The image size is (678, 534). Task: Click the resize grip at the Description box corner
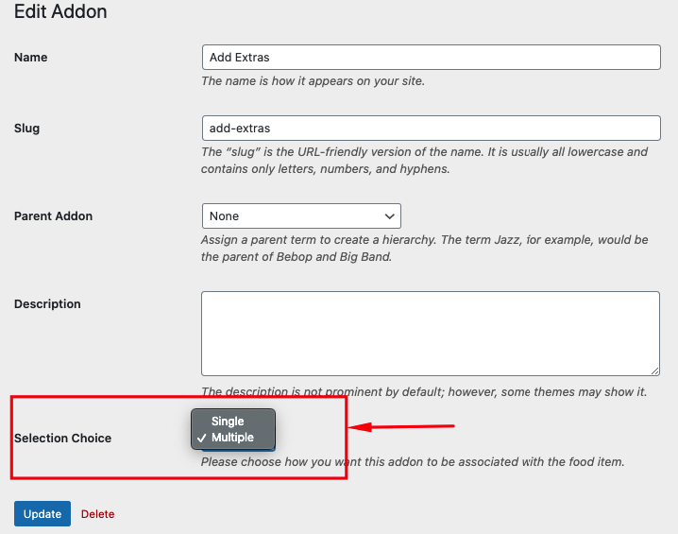[x=655, y=371]
